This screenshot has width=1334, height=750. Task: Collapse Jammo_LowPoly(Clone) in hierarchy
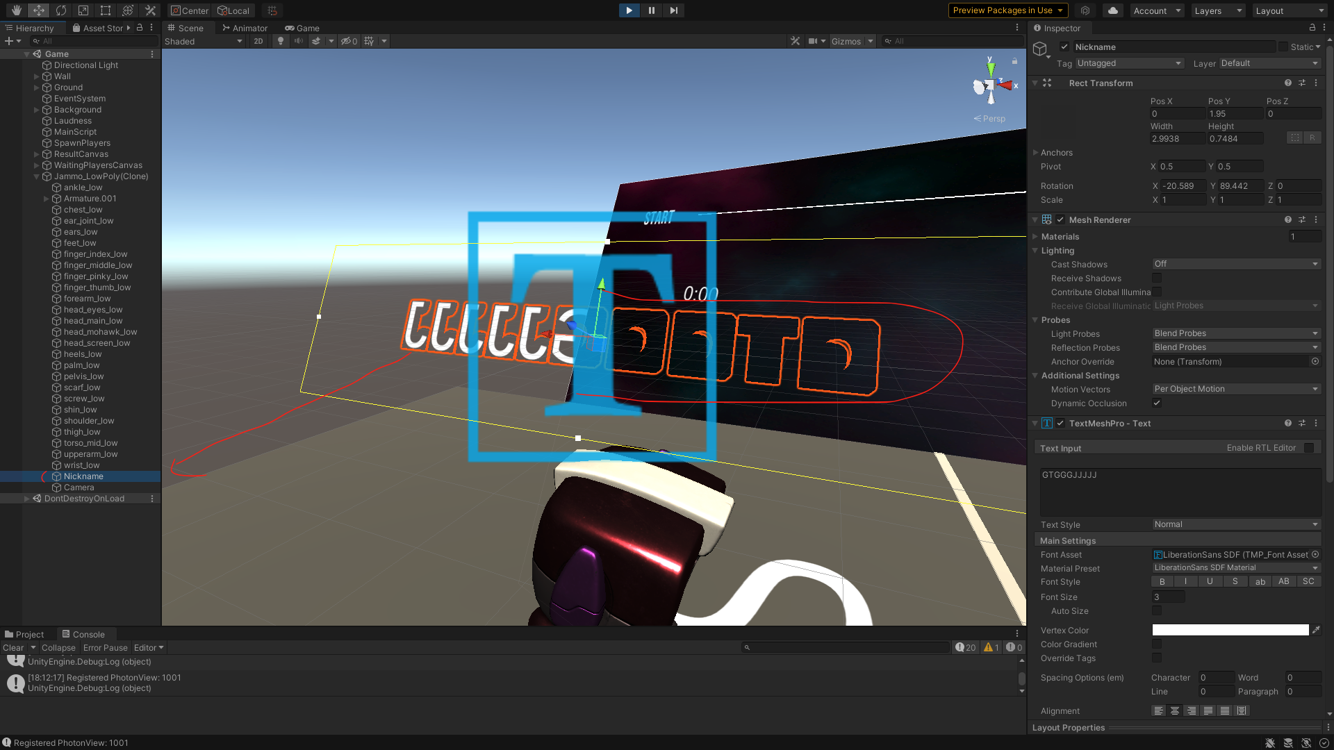[37, 176]
